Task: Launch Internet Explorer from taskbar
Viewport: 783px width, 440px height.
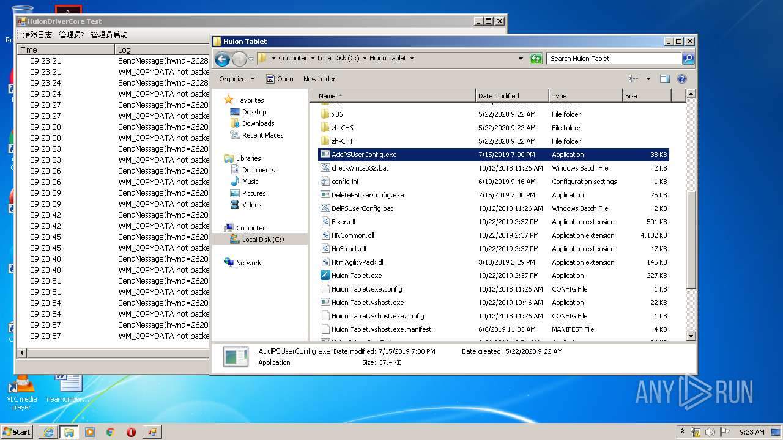Action: (48, 431)
